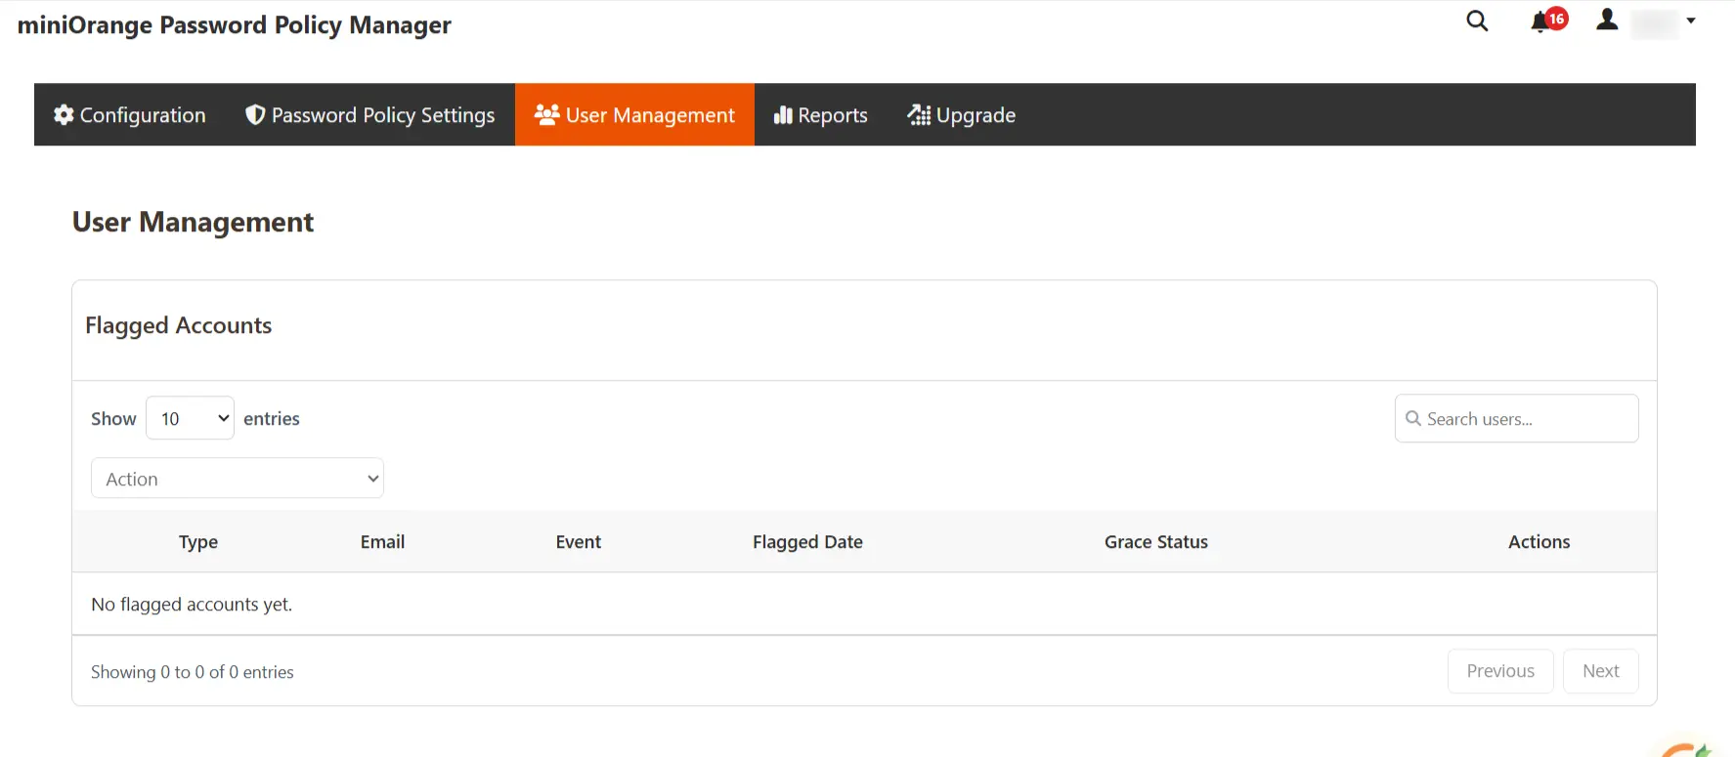Click the miniOrange Password Policy Manager title
Image resolution: width=1735 pixels, height=757 pixels.
click(235, 24)
